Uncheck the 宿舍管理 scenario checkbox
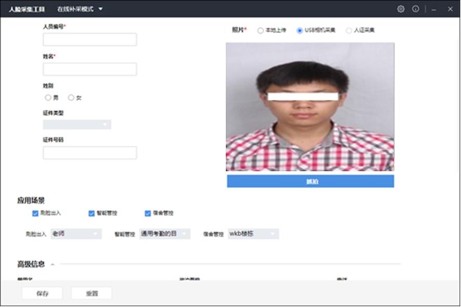The width and height of the screenshot is (461, 307). tap(148, 212)
